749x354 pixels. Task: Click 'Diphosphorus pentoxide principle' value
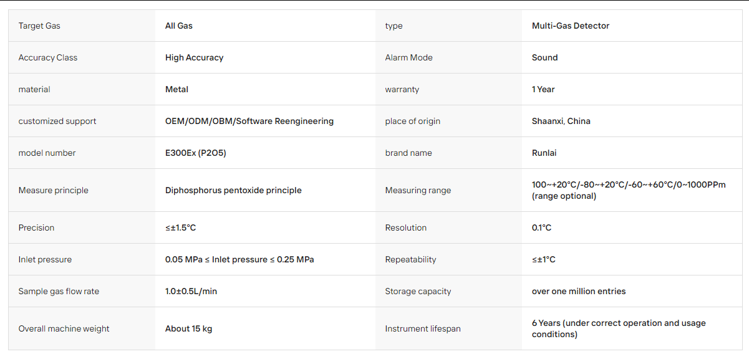pos(233,190)
